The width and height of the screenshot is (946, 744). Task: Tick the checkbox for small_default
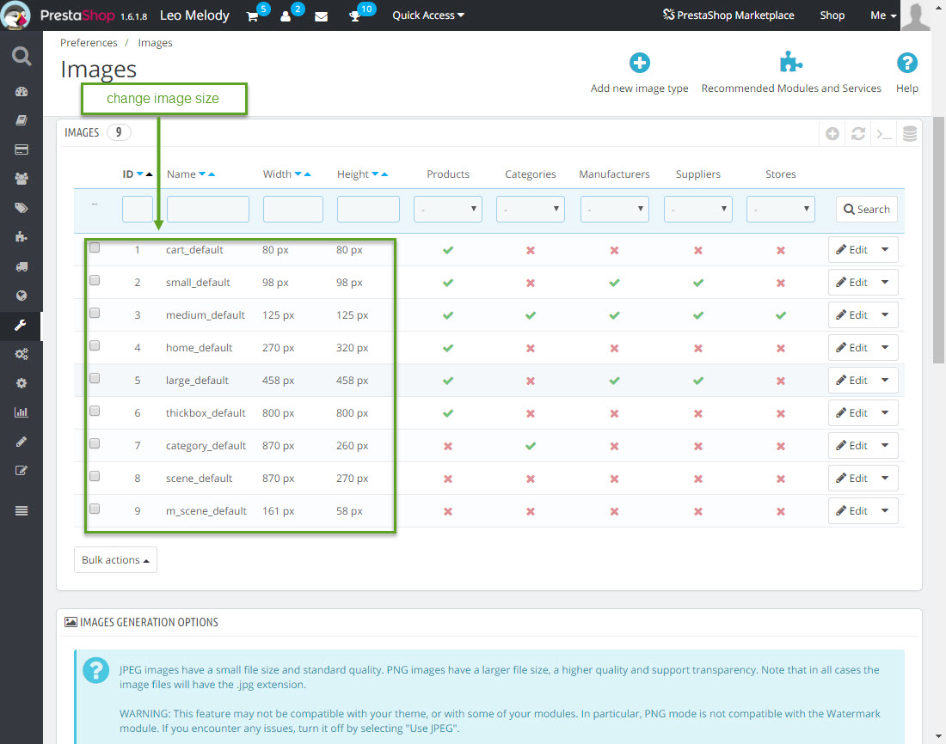click(x=95, y=280)
